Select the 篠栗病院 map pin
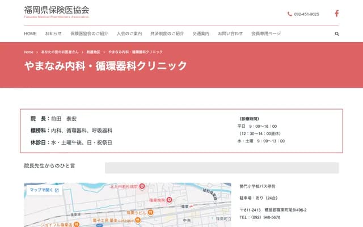Image resolution: width=363 pixels, height=227 pixels. (169, 200)
